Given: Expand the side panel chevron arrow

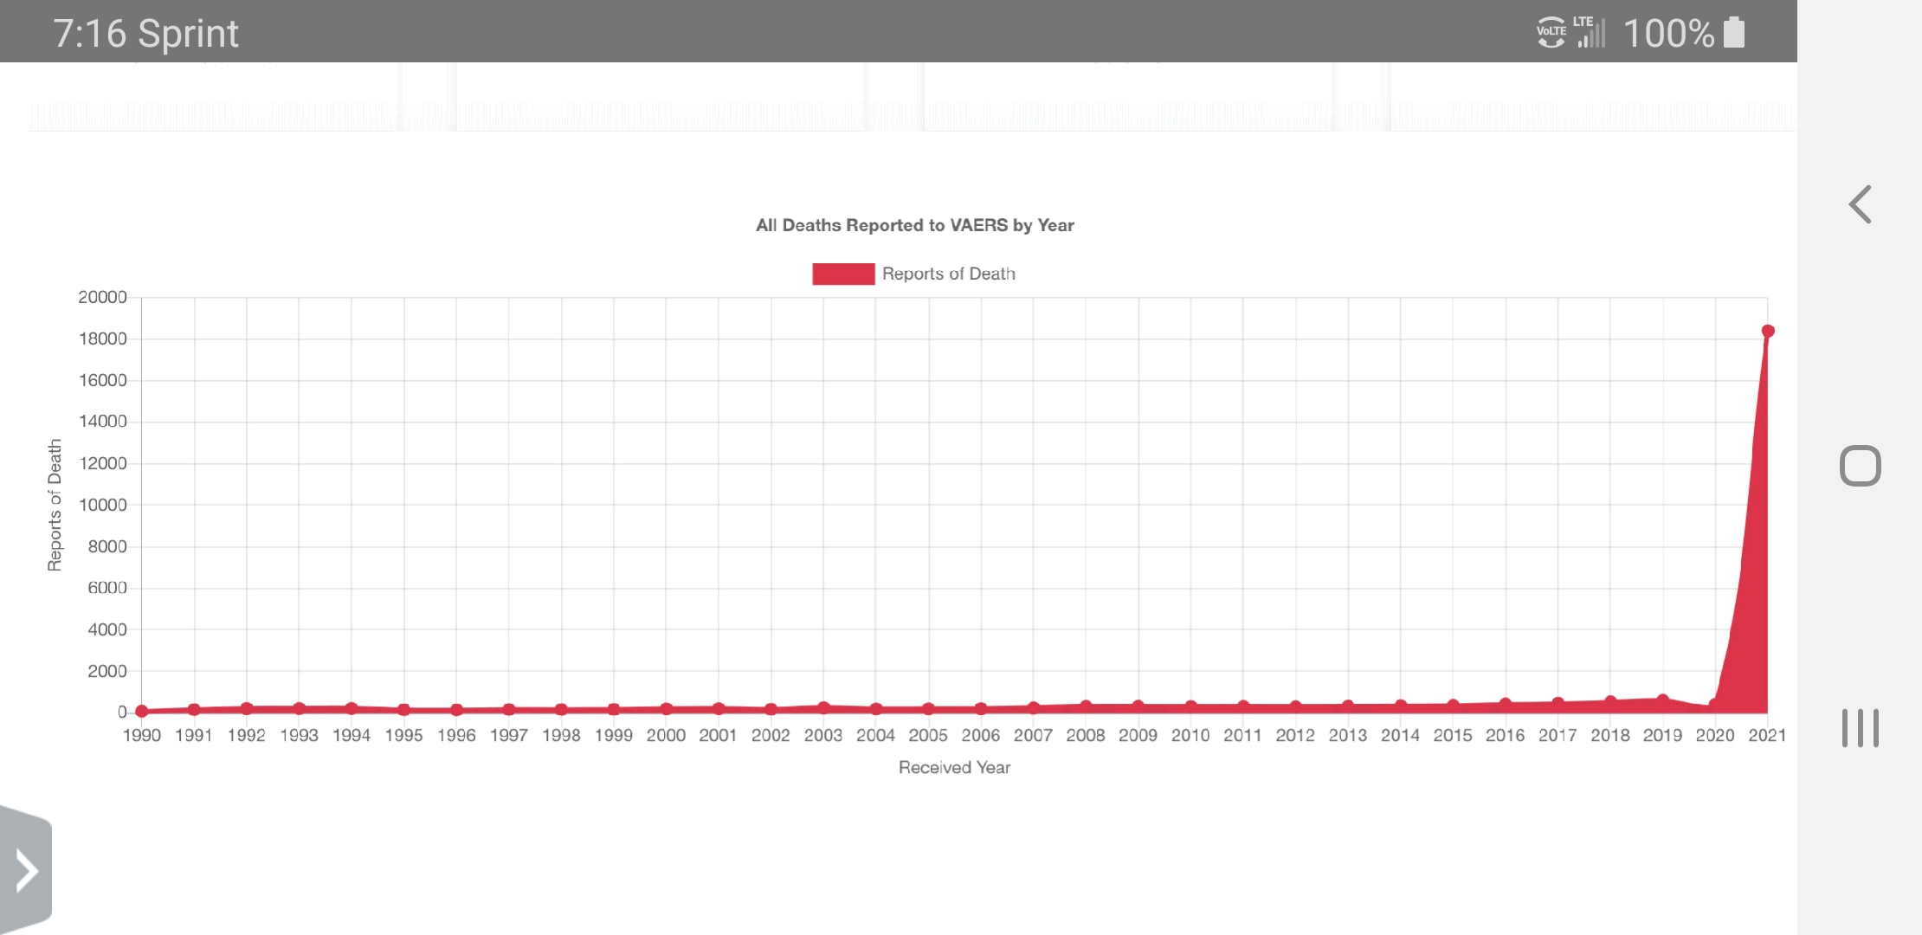Looking at the screenshot, I should point(27,870).
